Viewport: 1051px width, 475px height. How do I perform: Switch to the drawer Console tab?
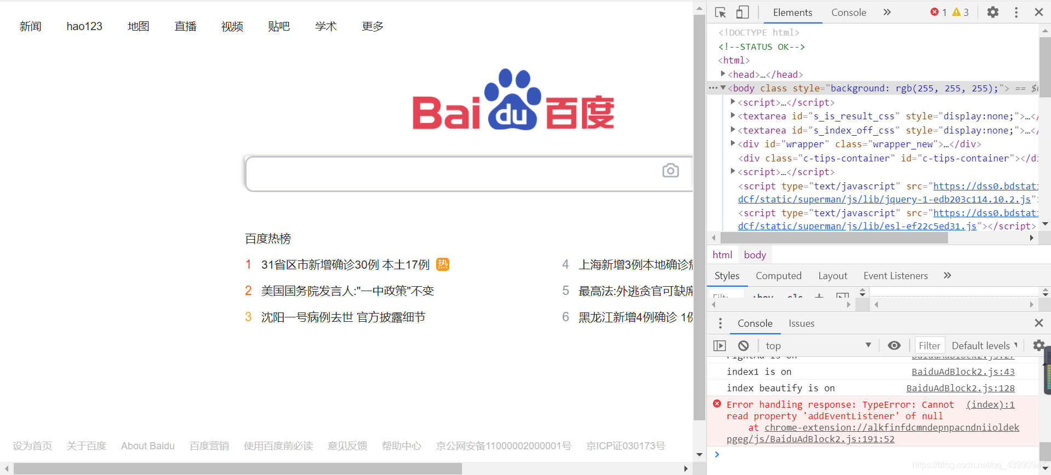point(755,323)
